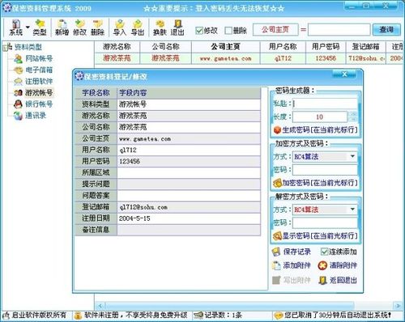Viewport: 405px width, 322px height.
Task: Click the 清除附件 button
Action: pyautogui.click(x=338, y=265)
